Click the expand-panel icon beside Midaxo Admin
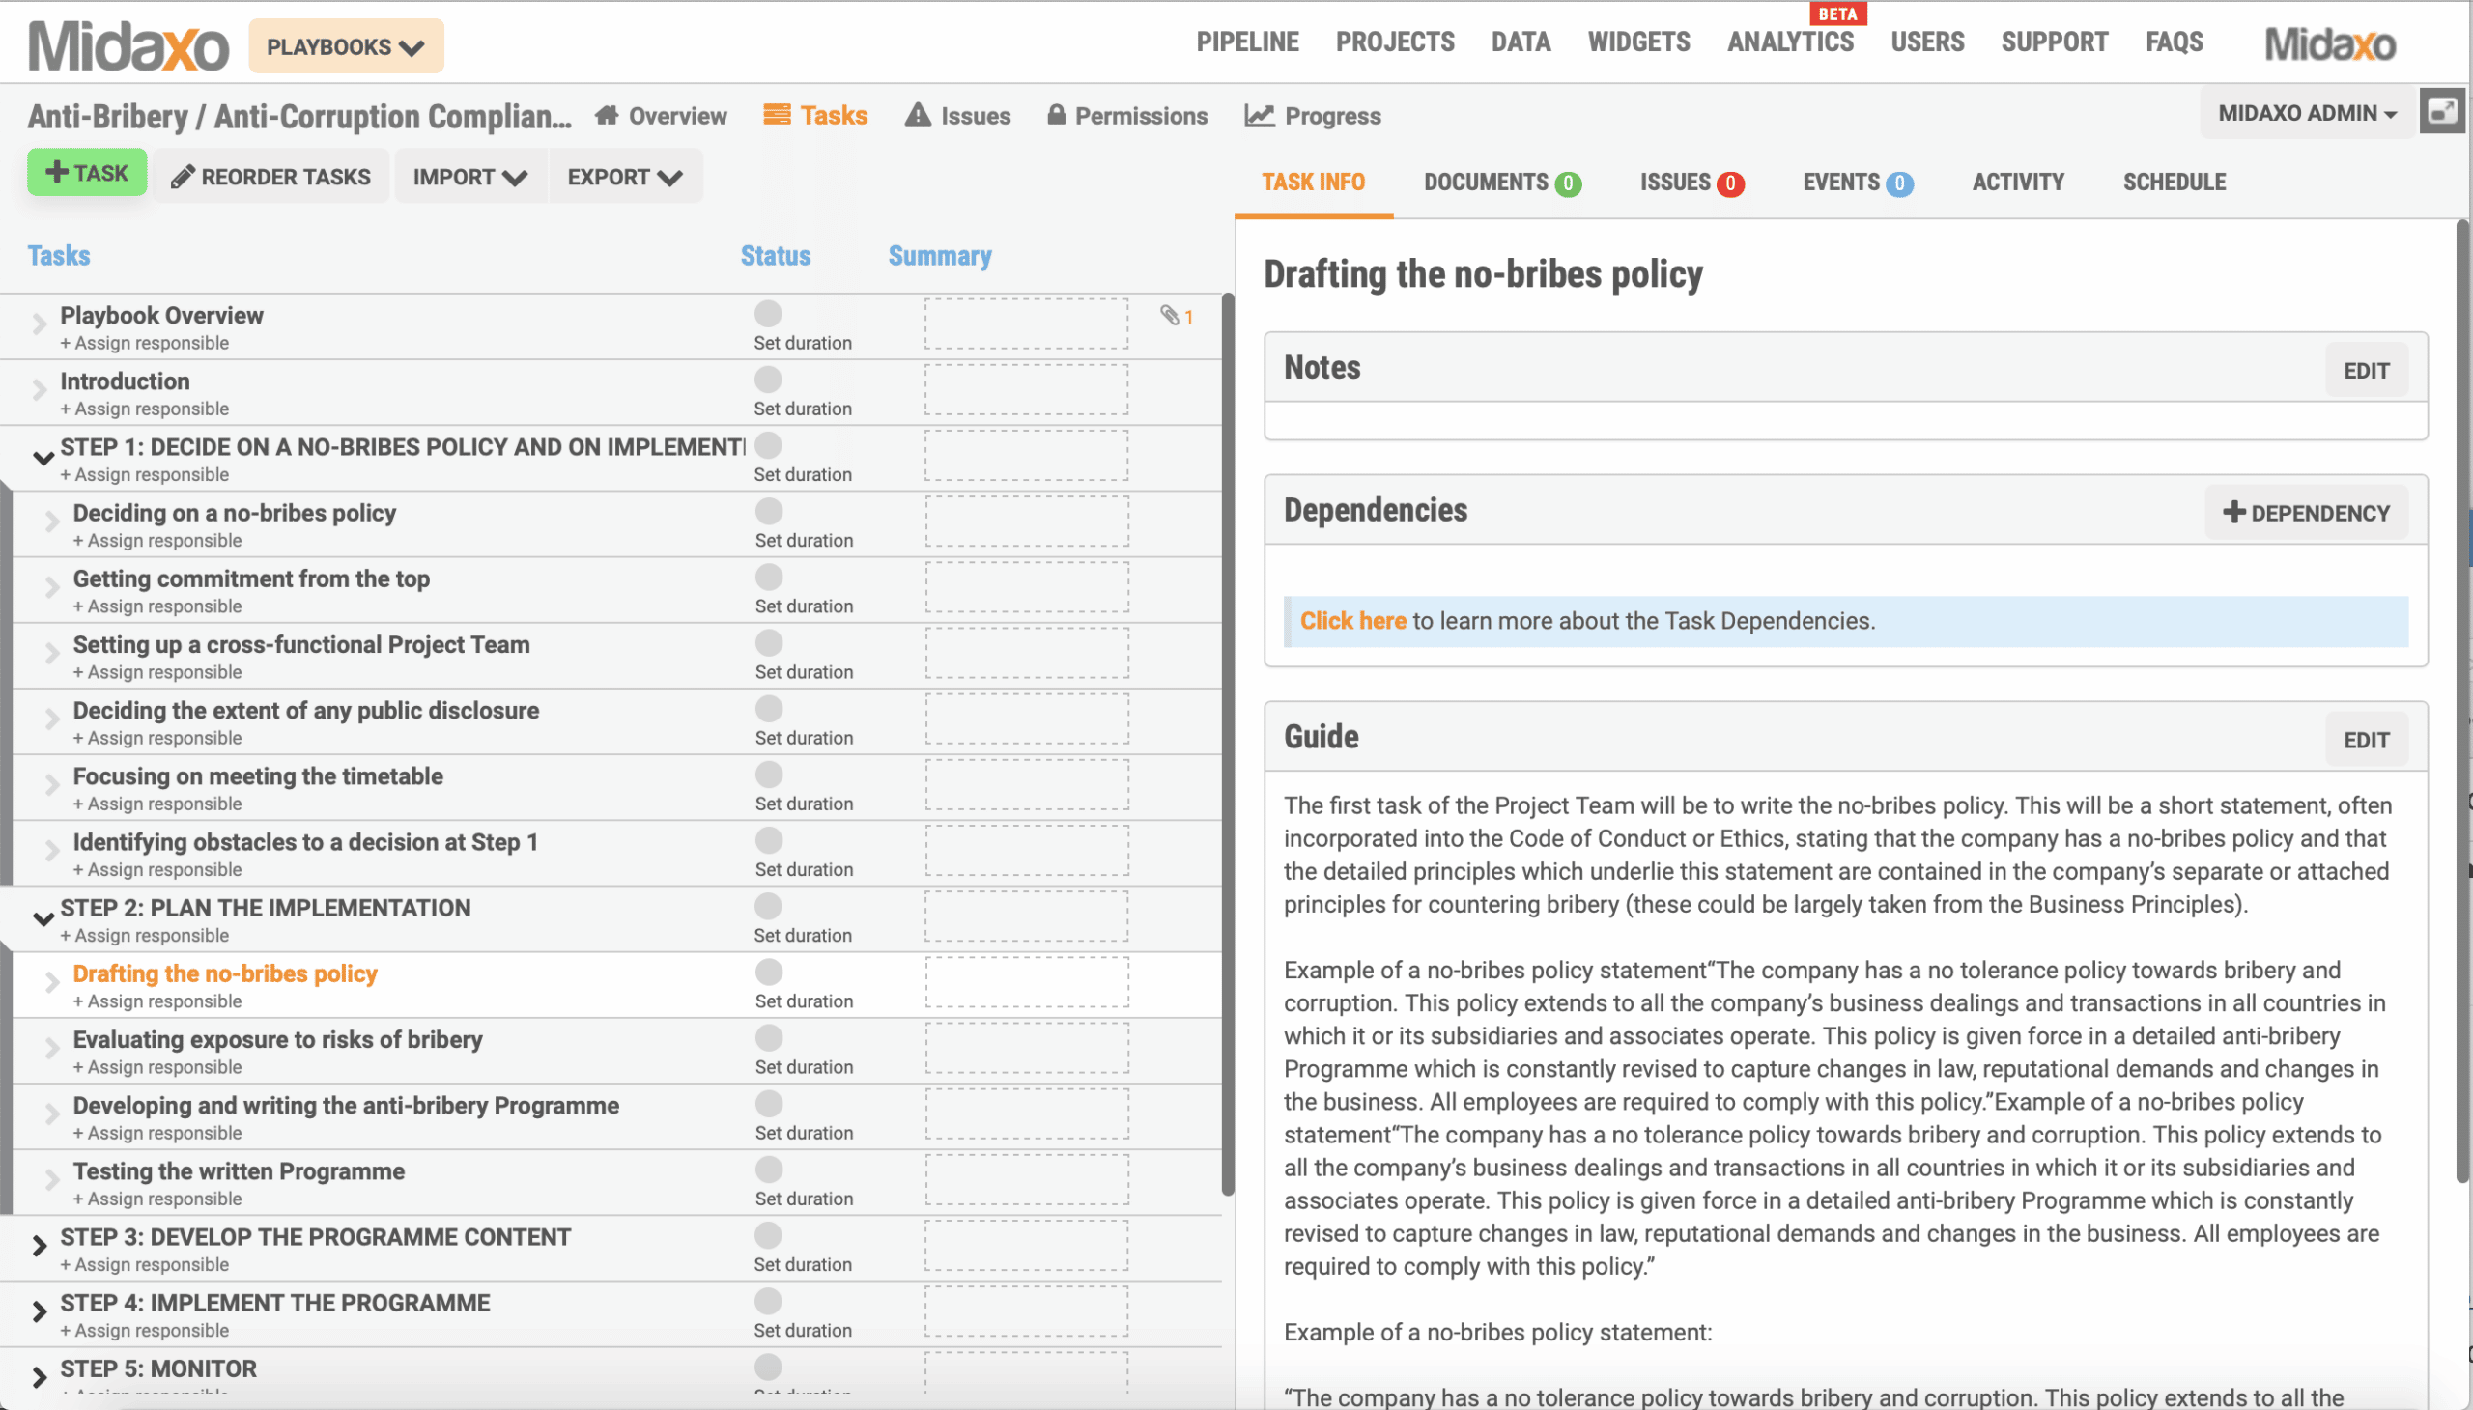The image size is (2473, 1410). click(x=2442, y=111)
